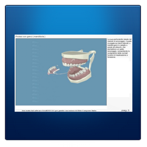
Task: Click the description paragraph starting 'La sua particolarità'
Action: [119, 48]
